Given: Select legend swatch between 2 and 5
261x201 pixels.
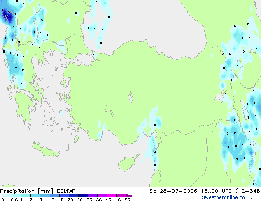Looking at the screenshot, I should 35,196.
